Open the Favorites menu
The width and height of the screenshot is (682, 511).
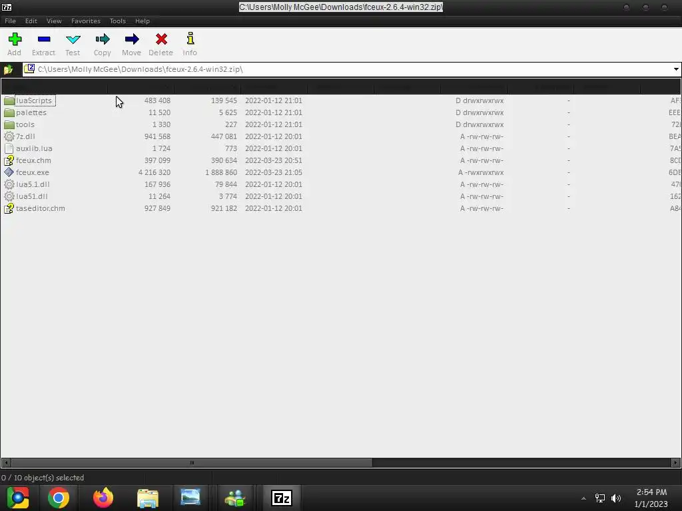[86, 21]
